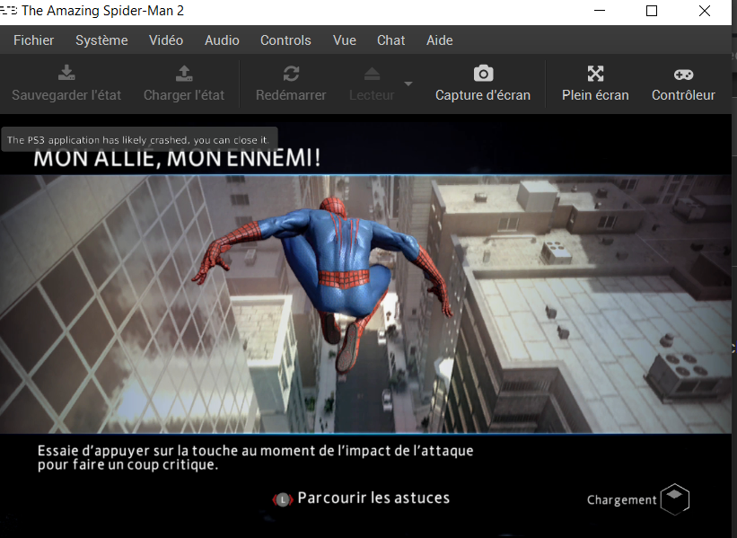This screenshot has width=737, height=538.
Task: Open the Audio menu
Action: (222, 40)
